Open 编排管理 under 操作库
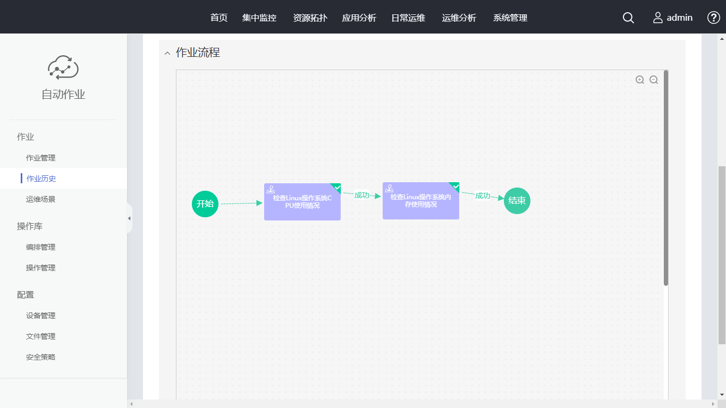 [x=41, y=247]
